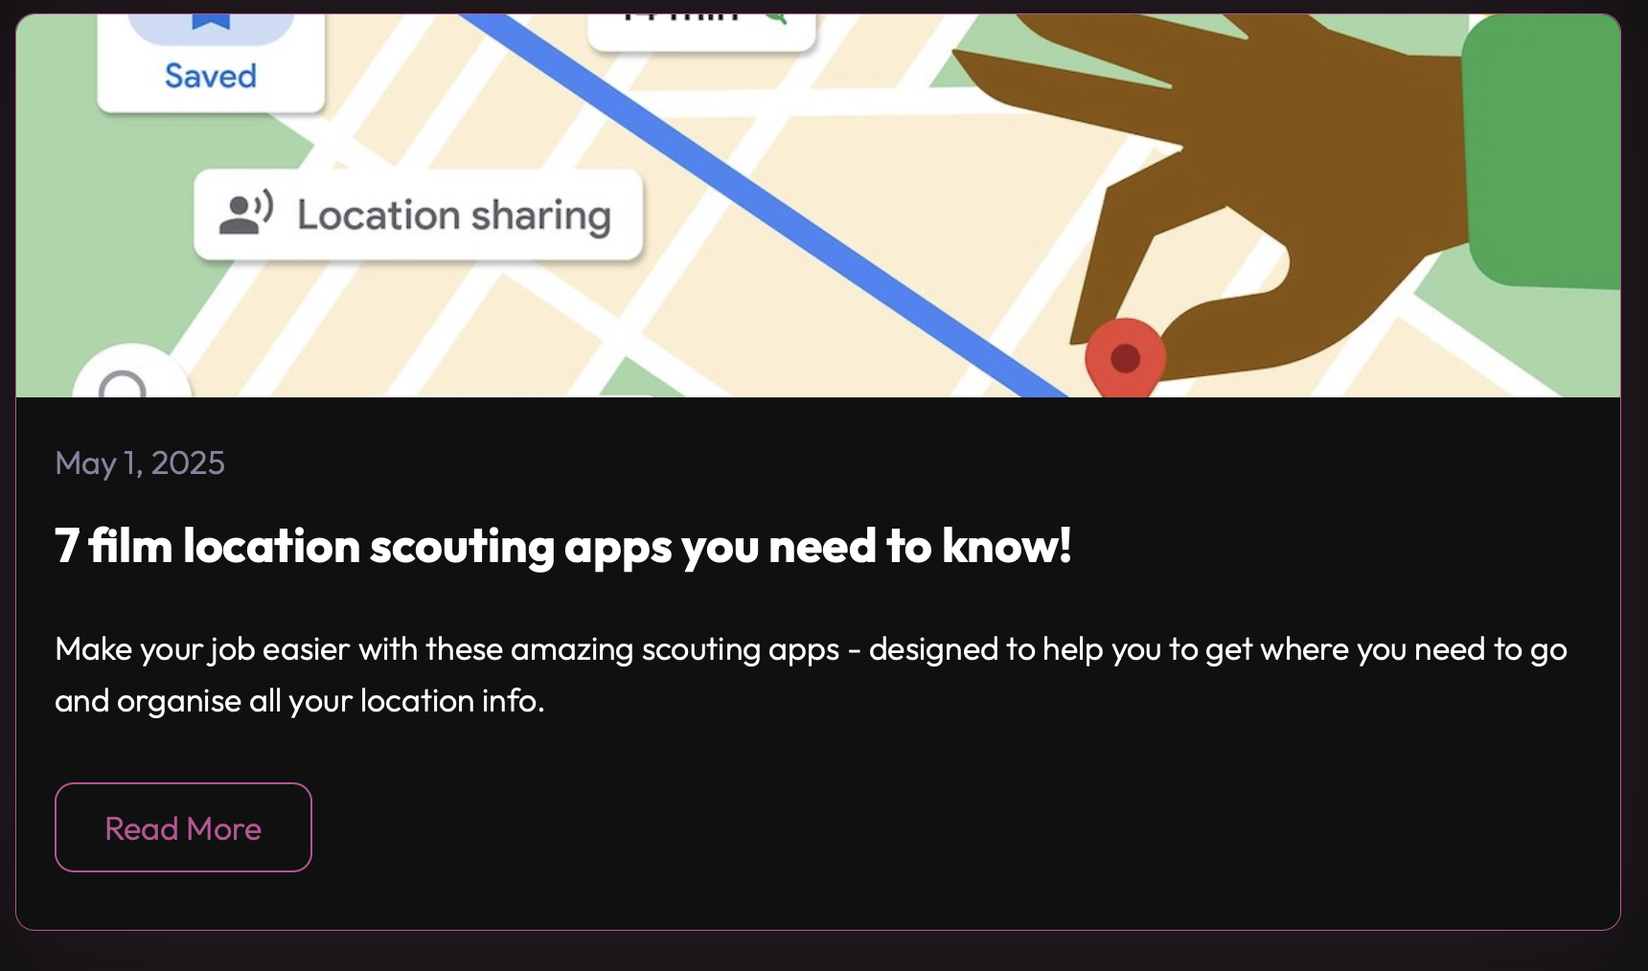Click the Read More button
1648x971 pixels.
(x=183, y=827)
